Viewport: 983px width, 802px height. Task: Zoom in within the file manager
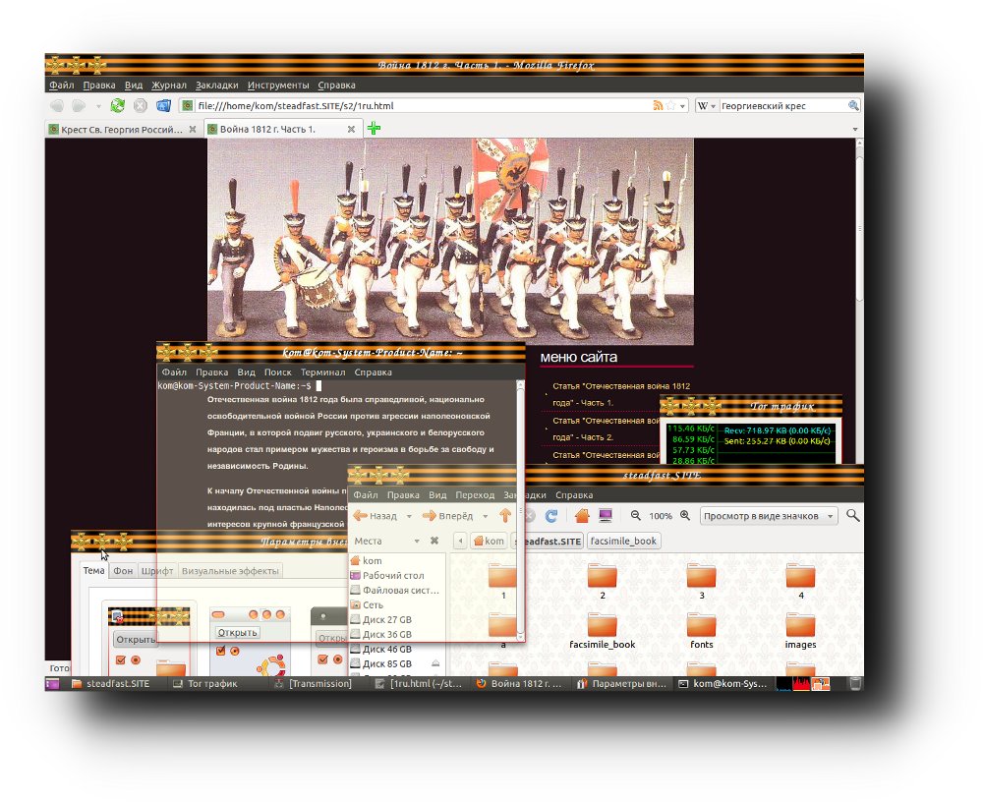point(685,515)
